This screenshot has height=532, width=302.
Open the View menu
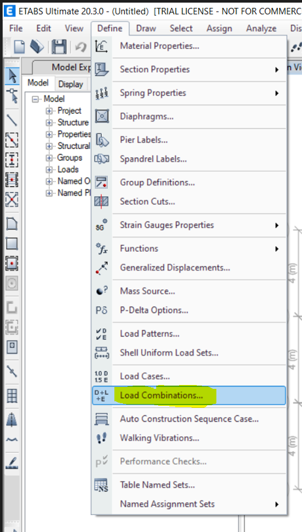74,28
